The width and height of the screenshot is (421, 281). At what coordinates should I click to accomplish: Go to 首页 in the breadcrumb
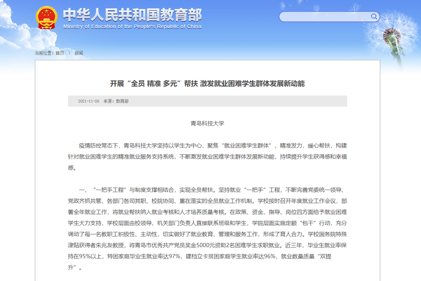(60, 53)
